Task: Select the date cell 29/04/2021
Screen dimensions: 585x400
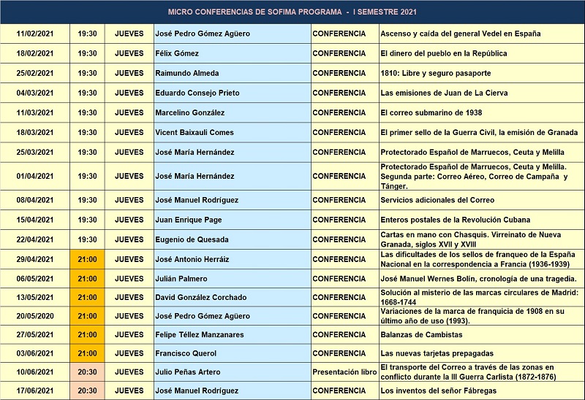Action: (35, 259)
